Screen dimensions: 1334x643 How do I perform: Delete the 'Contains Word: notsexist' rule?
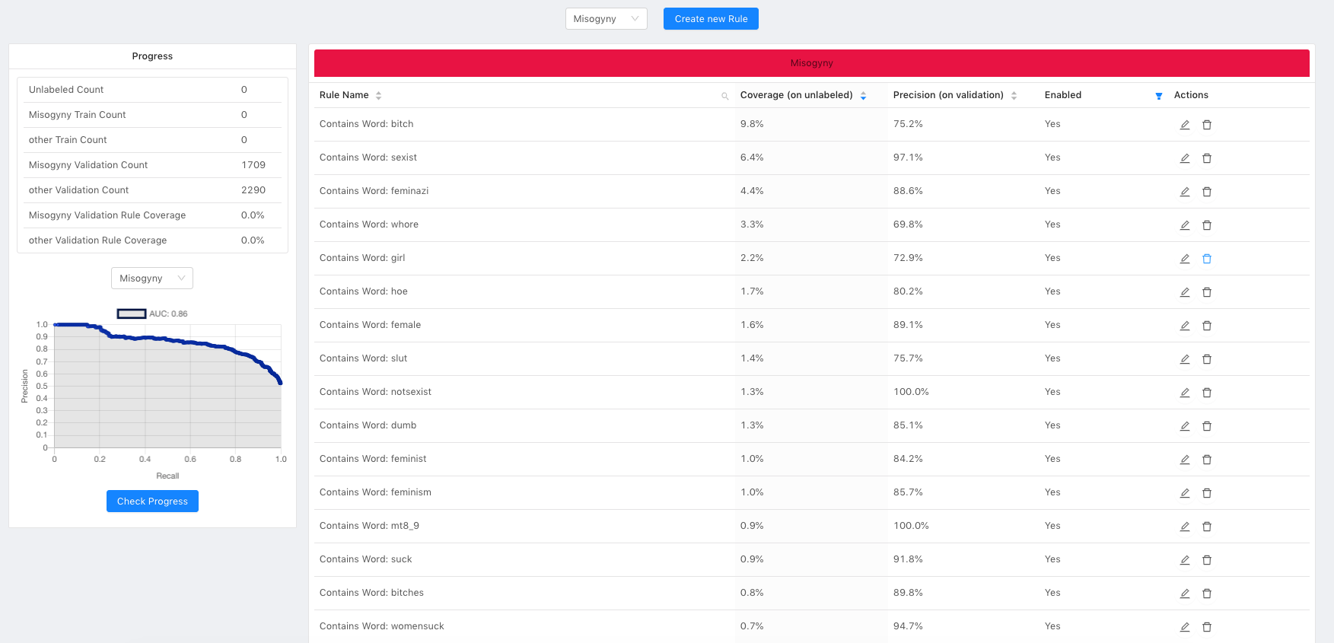(1207, 393)
